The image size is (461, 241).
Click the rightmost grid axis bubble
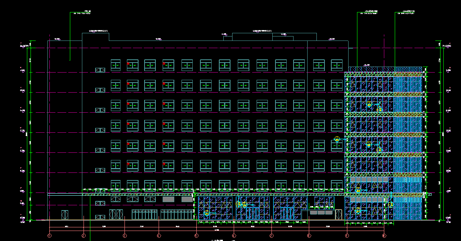384,235
